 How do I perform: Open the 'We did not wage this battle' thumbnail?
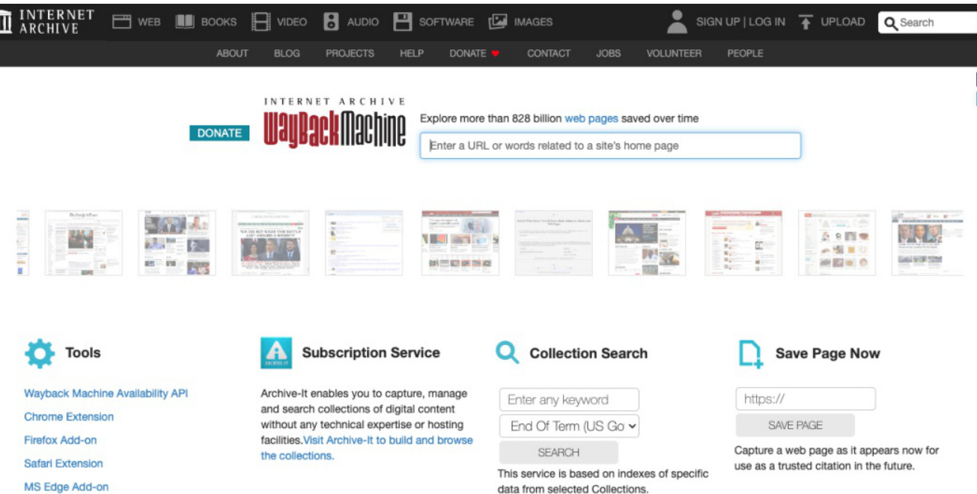coord(270,243)
